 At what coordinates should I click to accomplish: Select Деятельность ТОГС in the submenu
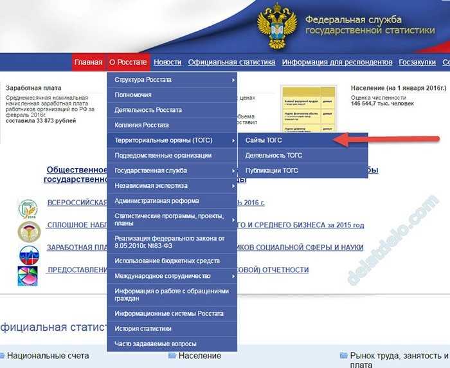click(x=303, y=156)
